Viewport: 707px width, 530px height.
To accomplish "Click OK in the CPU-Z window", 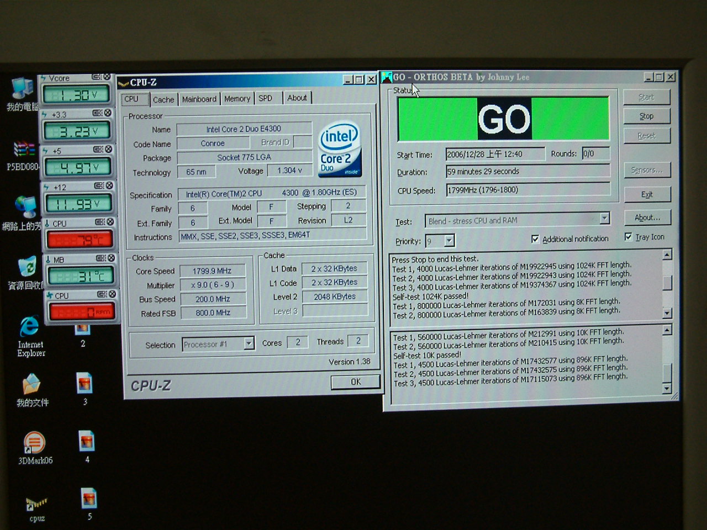I will 355,381.
